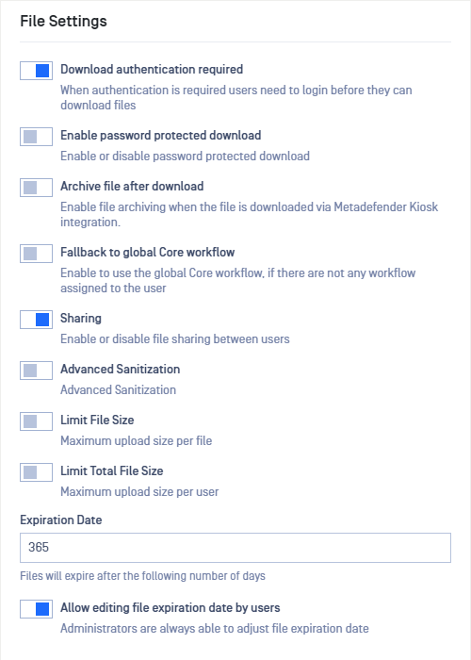Image resolution: width=471 pixels, height=660 pixels.
Task: Click the 'Expiration Date' field label
Action: (61, 520)
